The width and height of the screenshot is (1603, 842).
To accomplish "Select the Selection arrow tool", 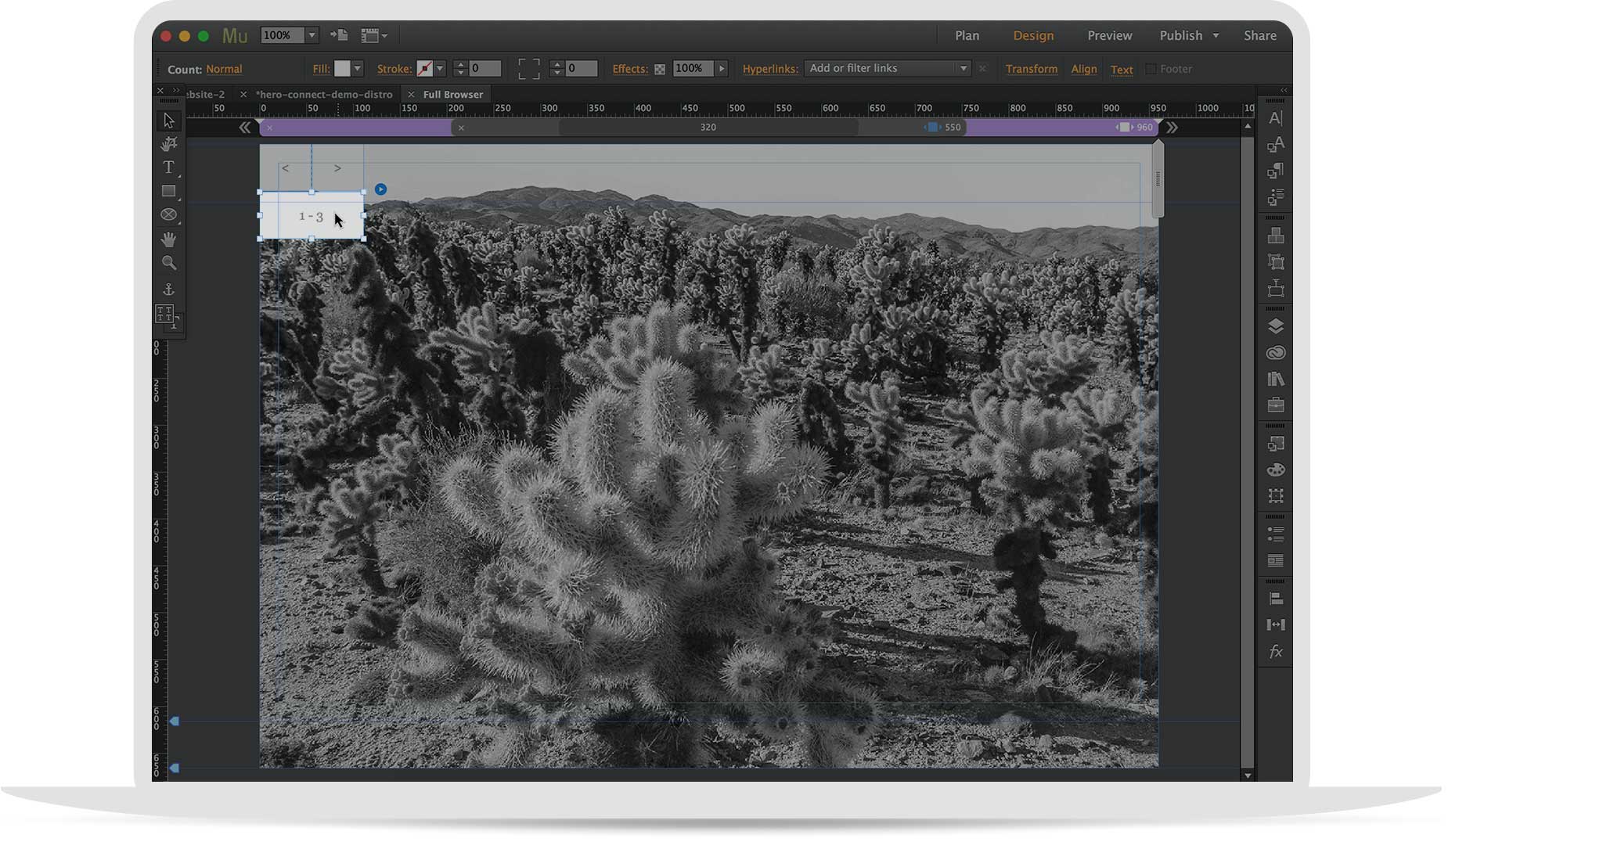I will (168, 121).
